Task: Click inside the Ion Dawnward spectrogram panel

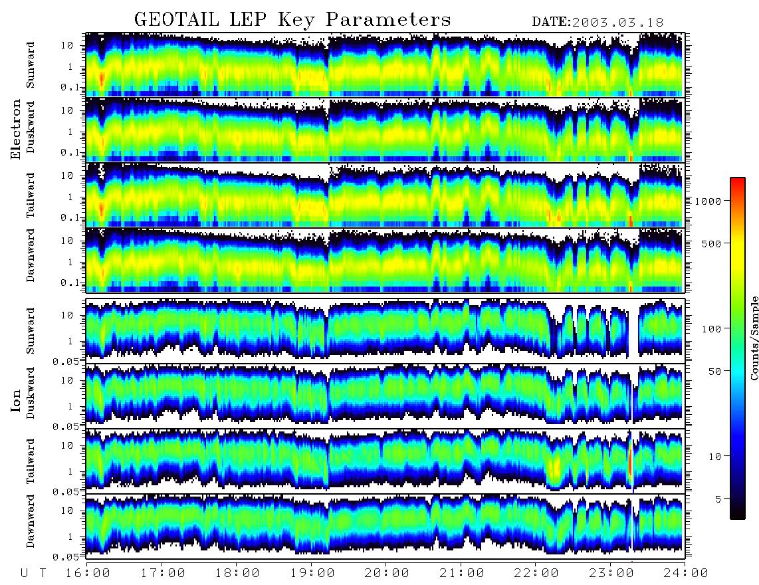Action: 385,526
